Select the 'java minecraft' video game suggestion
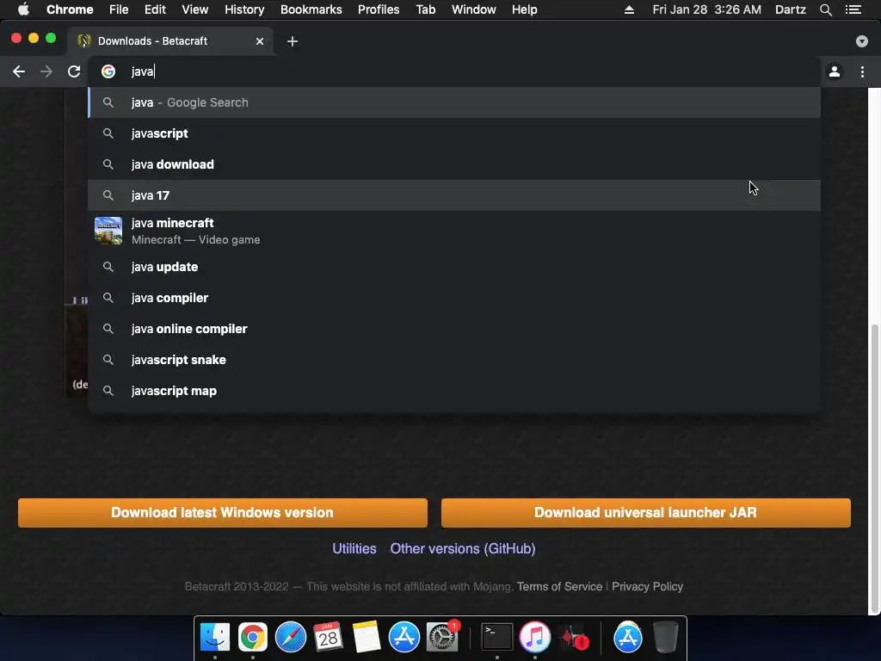 [x=454, y=231]
